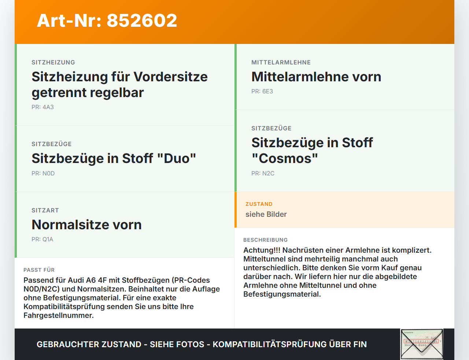
Task: Click the GEBRAUCHTER ZUSTAND footer banner text
Action: point(202,344)
